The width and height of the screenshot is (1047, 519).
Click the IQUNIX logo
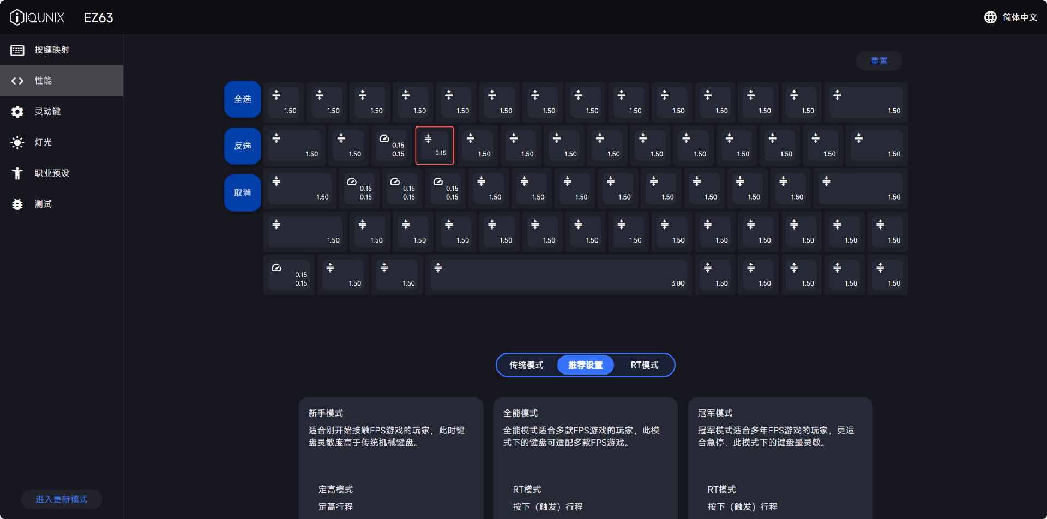point(37,17)
